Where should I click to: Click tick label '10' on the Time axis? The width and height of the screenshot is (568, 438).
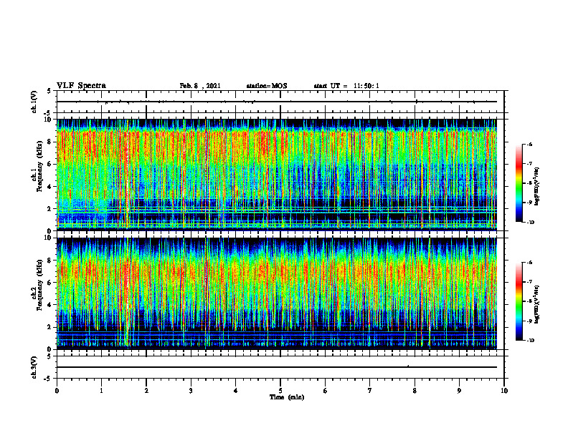(x=504, y=391)
